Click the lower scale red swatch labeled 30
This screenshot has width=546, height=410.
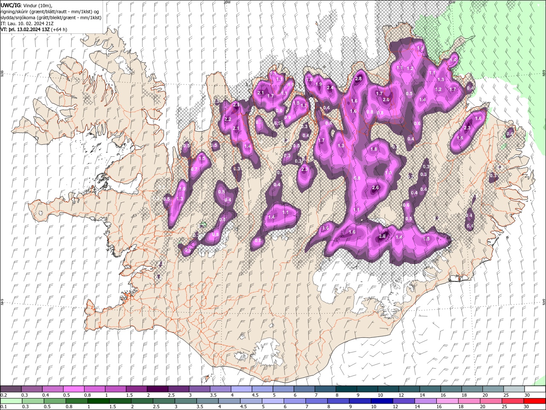pos(534,401)
